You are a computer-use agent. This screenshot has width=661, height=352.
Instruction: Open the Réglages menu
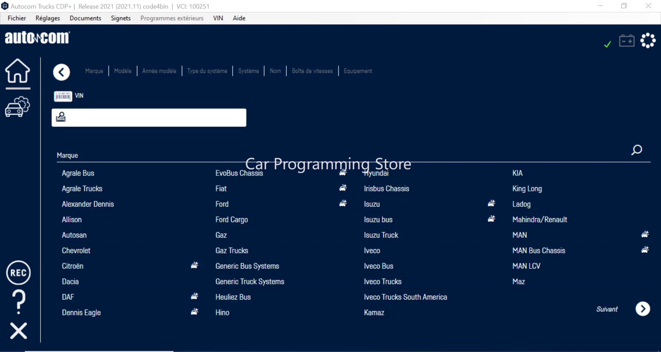(x=48, y=18)
